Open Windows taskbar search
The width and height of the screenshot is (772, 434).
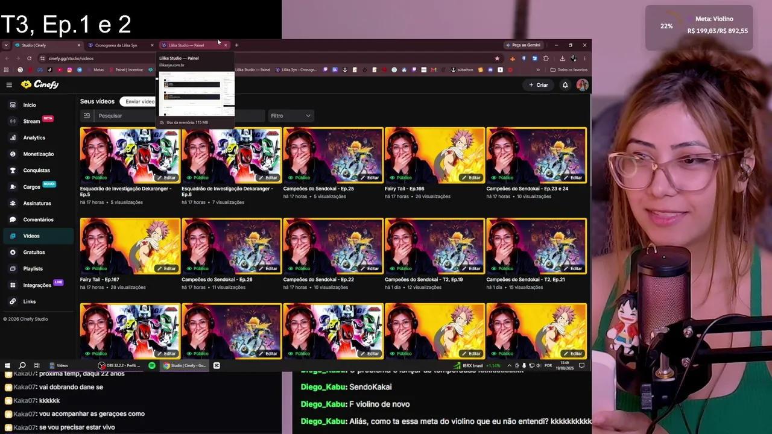(22, 365)
